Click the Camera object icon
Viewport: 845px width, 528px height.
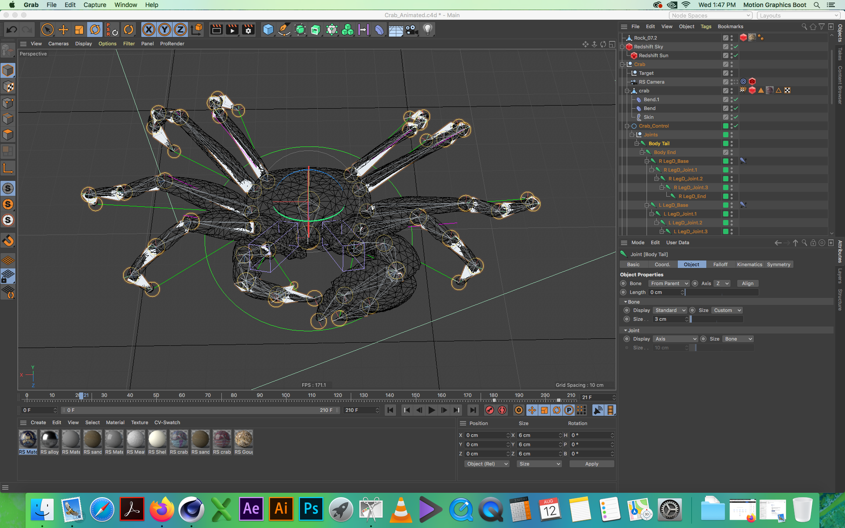click(x=411, y=30)
